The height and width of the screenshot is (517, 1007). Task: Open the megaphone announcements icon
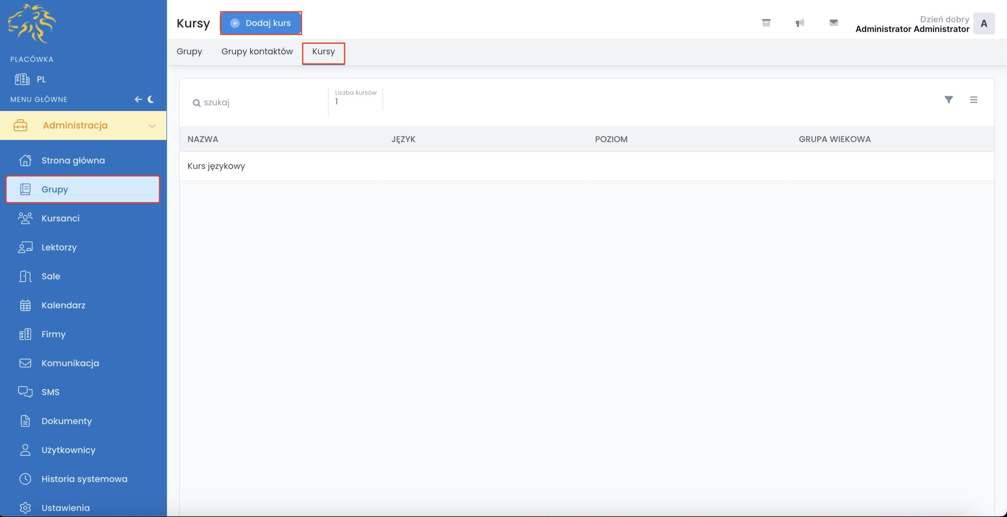(x=800, y=23)
